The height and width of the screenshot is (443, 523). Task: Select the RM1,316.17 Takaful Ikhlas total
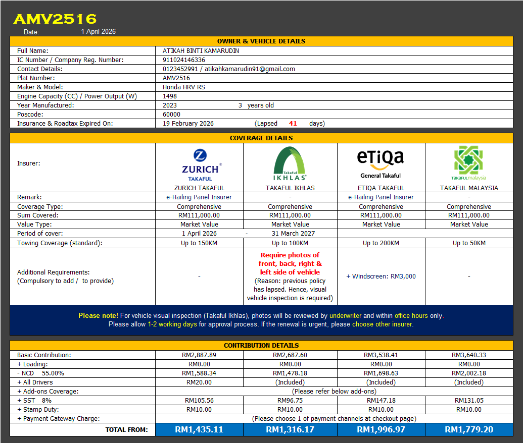[x=290, y=430]
